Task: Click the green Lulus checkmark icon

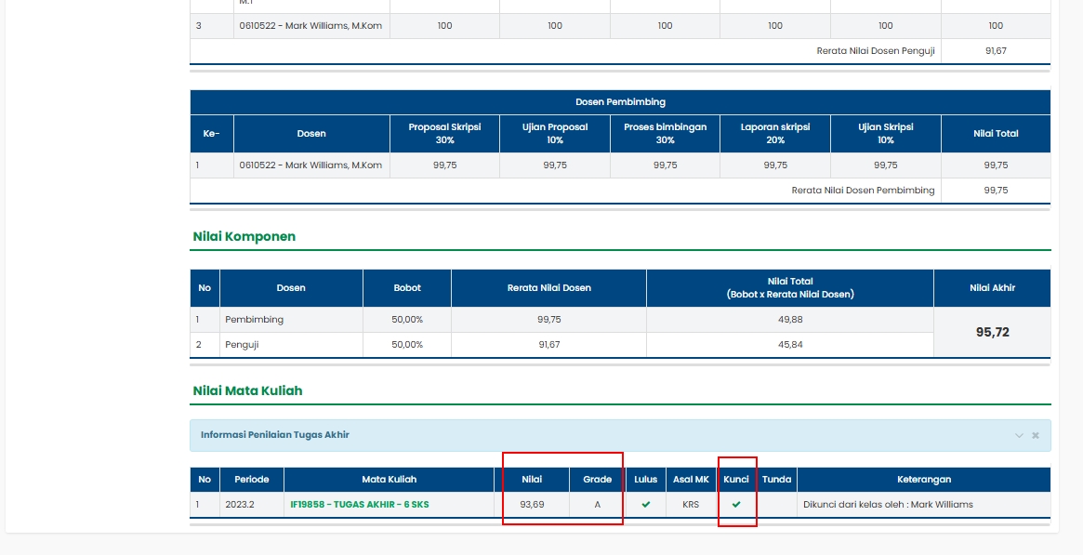Action: [x=646, y=505]
